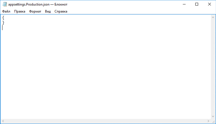Maximize the Блокнот window

pos(197,4)
